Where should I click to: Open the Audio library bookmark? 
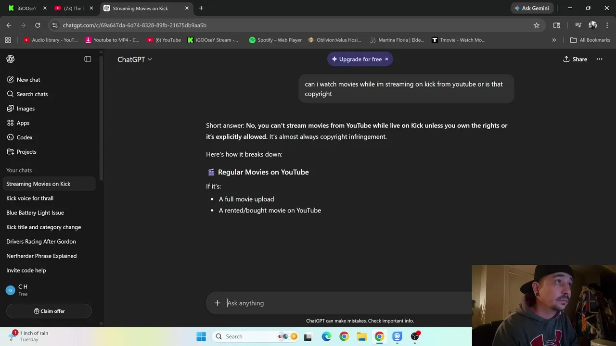pos(50,40)
